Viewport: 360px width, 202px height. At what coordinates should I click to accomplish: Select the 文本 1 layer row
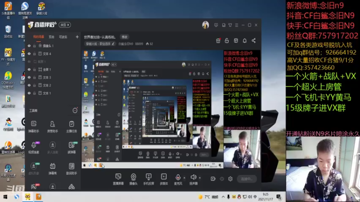[x=53, y=93]
